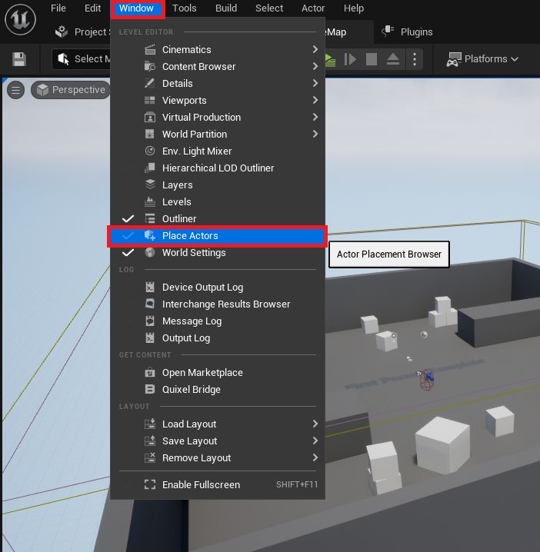Screen dimensions: 540x552
Task: Toggle the Place Actors panel
Action: pos(217,235)
